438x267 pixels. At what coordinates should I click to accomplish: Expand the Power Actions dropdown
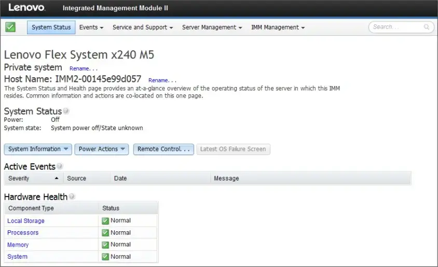pyautogui.click(x=102, y=149)
